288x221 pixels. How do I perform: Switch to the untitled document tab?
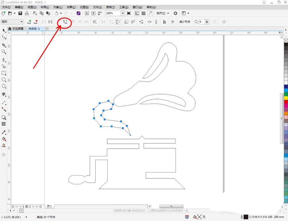click(34, 29)
